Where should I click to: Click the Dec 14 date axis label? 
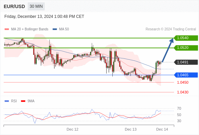pos(162,129)
